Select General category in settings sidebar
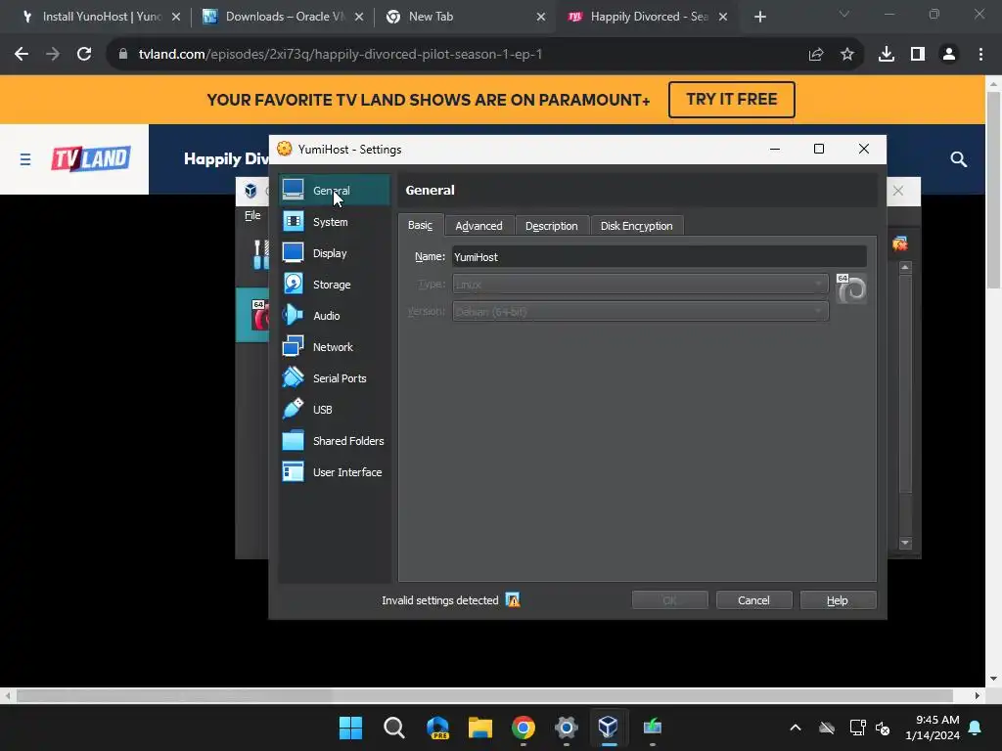The width and height of the screenshot is (1002, 751). click(335, 191)
